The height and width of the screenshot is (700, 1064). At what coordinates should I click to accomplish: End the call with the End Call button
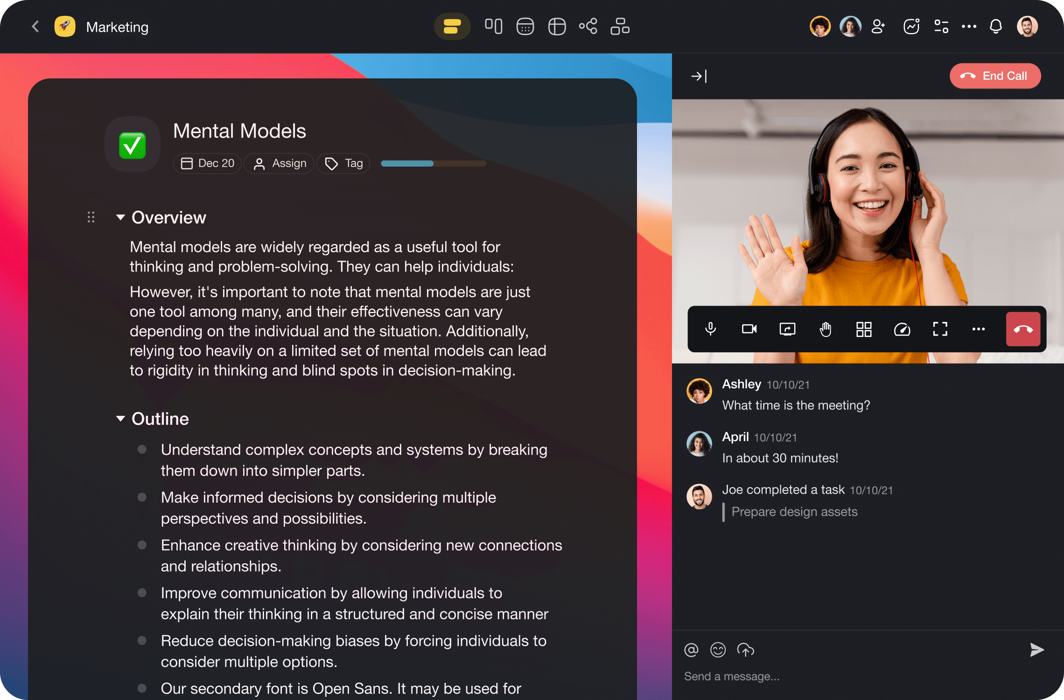tap(995, 76)
